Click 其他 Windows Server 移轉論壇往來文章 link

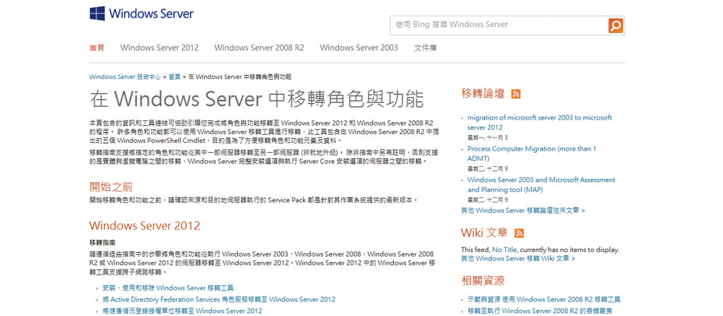pos(523,211)
